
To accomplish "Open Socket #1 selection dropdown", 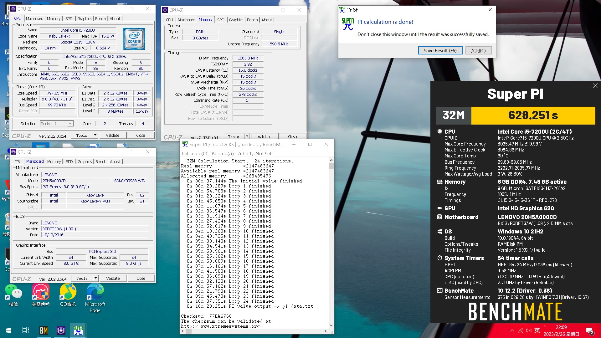I will click(x=57, y=124).
